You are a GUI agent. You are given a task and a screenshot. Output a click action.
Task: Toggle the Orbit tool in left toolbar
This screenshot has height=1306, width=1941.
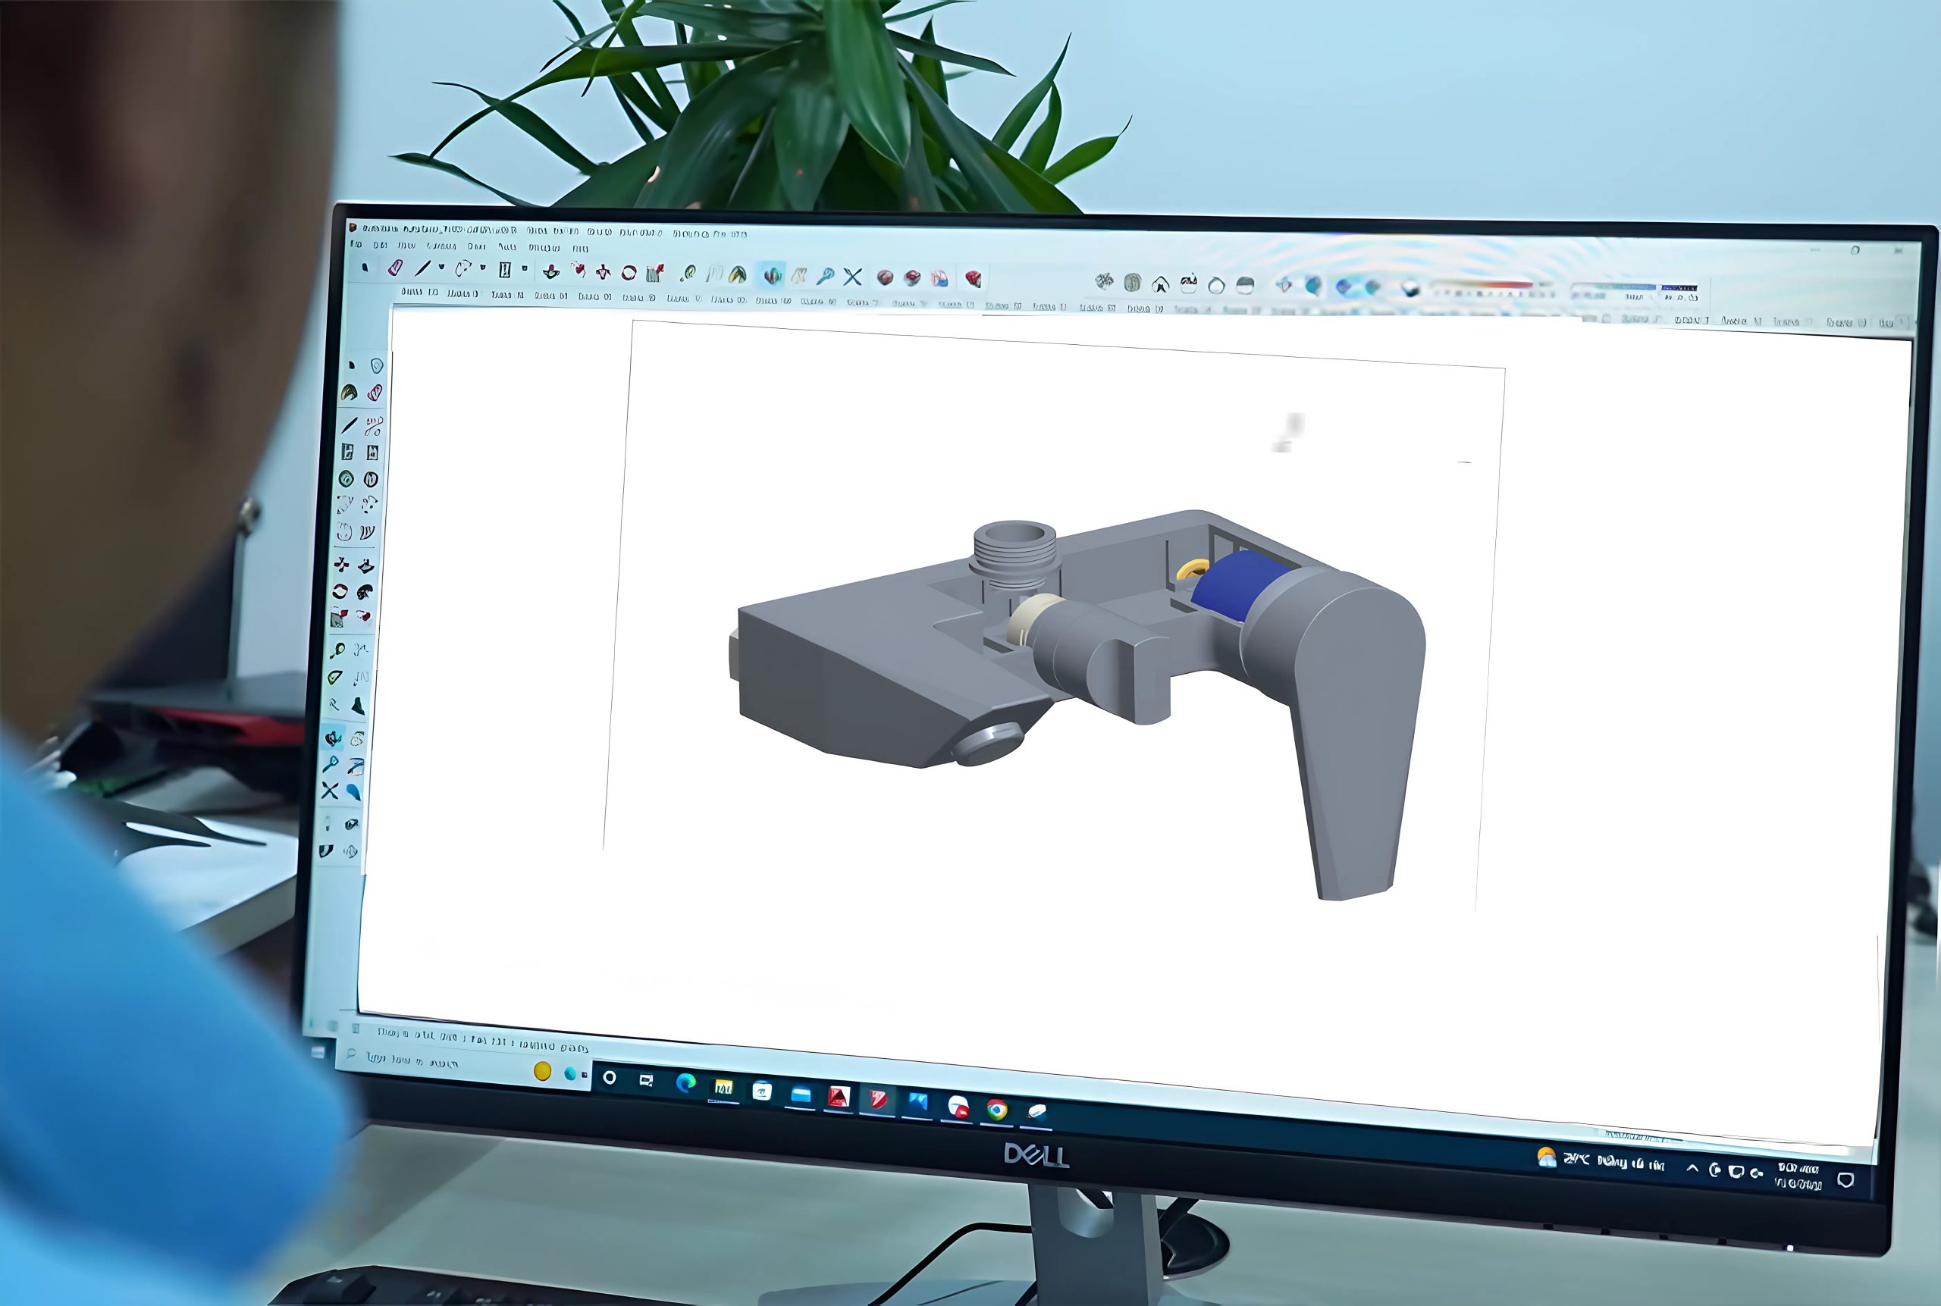332,738
